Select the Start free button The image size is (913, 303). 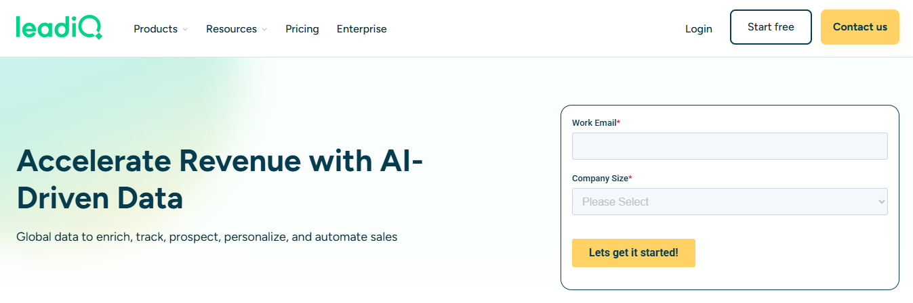[771, 27]
